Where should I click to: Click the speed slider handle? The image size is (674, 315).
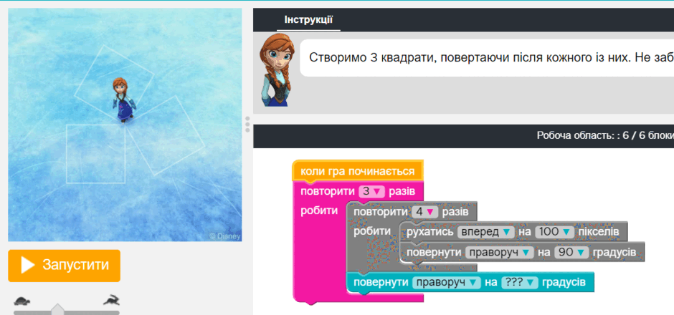pos(57,309)
